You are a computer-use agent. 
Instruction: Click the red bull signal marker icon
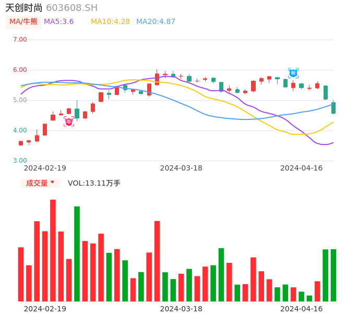[69, 121]
